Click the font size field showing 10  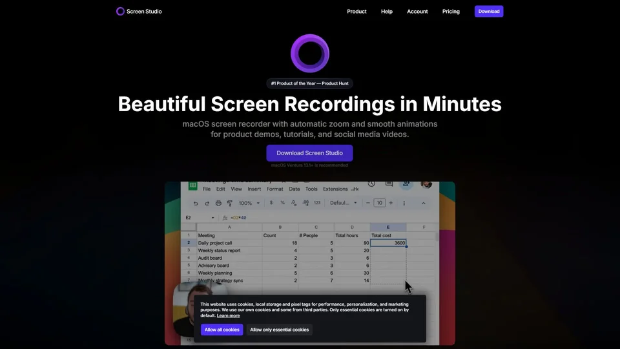[x=379, y=203]
